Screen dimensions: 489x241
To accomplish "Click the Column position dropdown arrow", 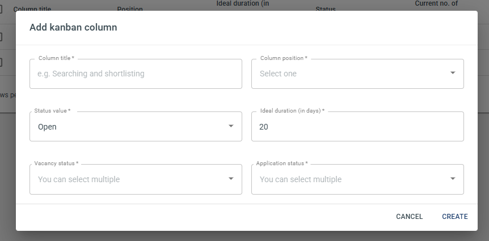I will (453, 73).
